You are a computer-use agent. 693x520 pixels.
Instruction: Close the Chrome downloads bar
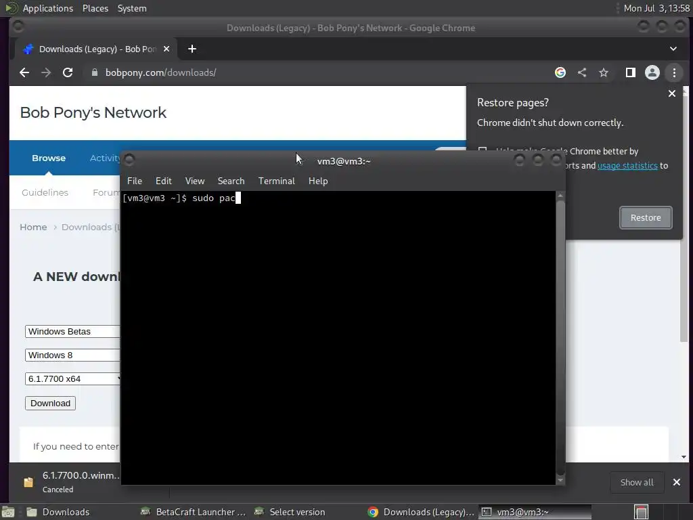pyautogui.click(x=676, y=482)
